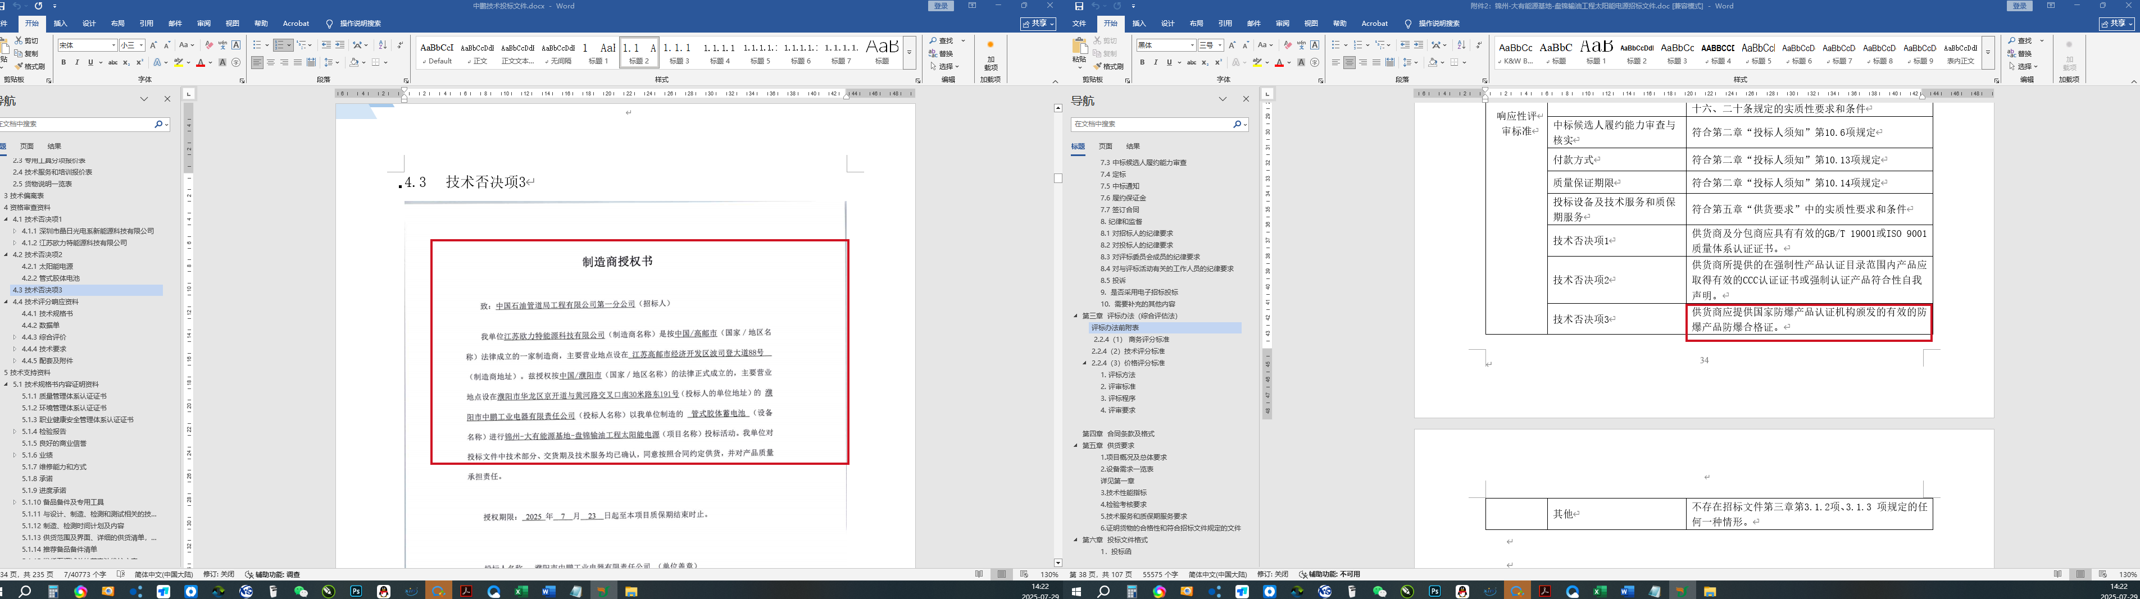Viewport: 2140px width, 599px height.
Task: Open Excel from the right screen's taskbar
Action: point(1599,592)
